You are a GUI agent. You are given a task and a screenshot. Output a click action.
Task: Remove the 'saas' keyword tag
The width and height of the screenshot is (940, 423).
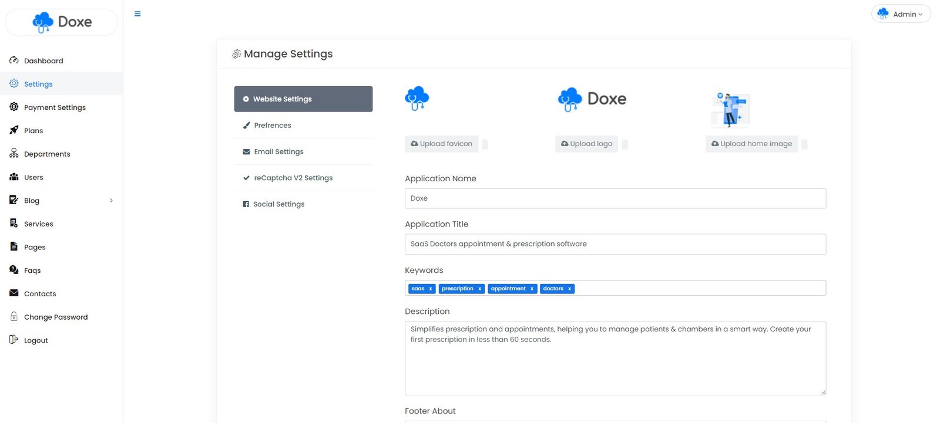[431, 289]
